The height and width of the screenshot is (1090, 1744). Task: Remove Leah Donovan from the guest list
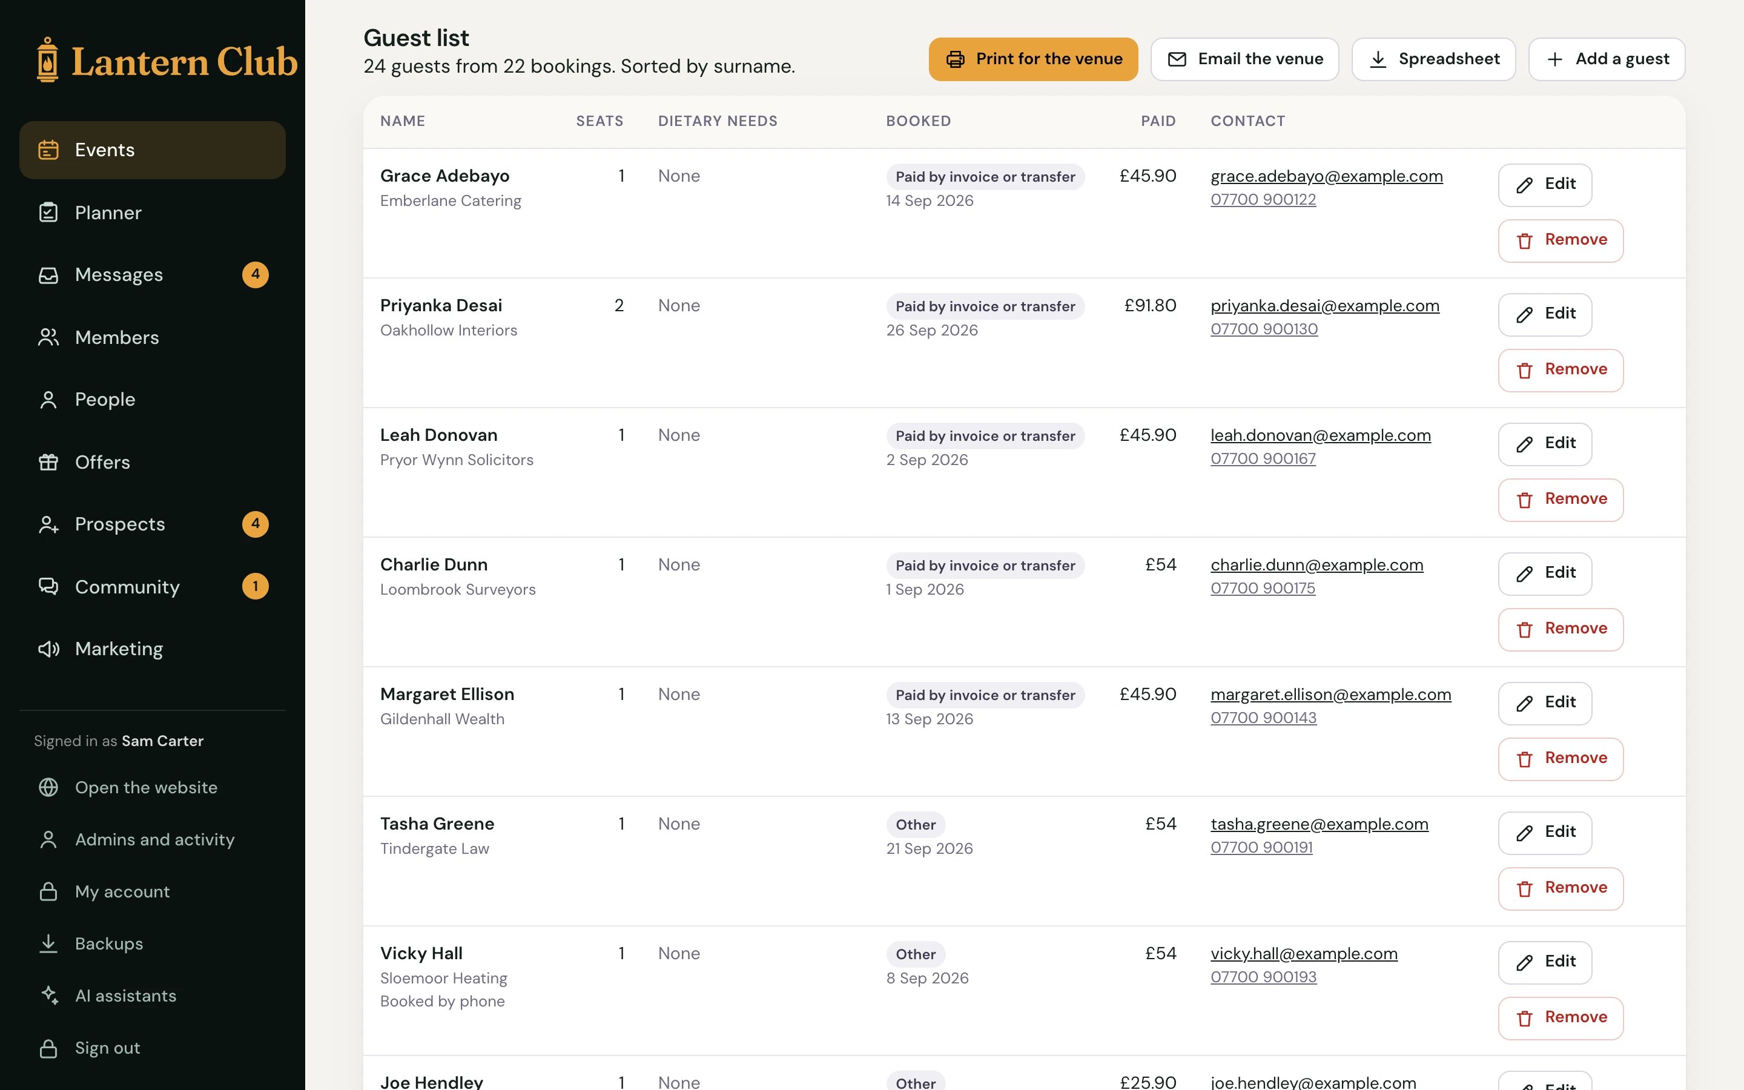[x=1561, y=500]
